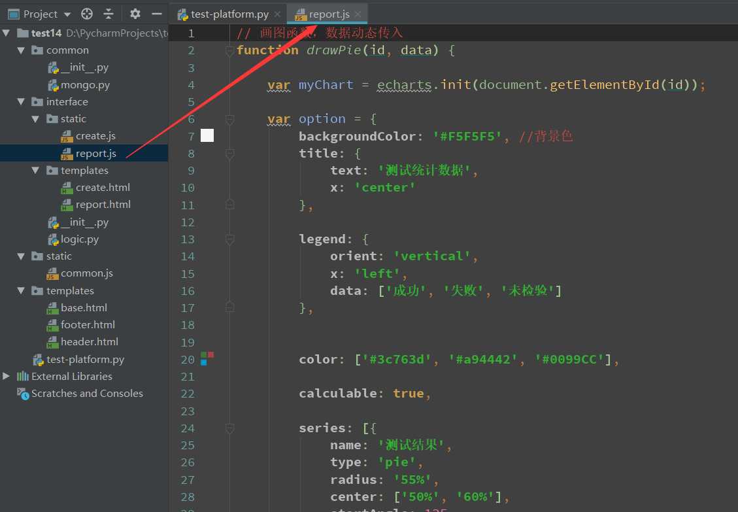Viewport: 738px width, 512px height.
Task: Click the drawPie function name
Action: click(x=333, y=50)
